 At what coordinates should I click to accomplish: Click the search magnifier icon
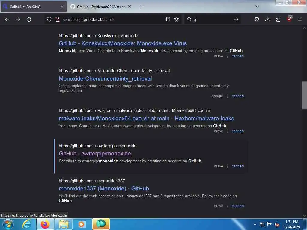click(189, 19)
